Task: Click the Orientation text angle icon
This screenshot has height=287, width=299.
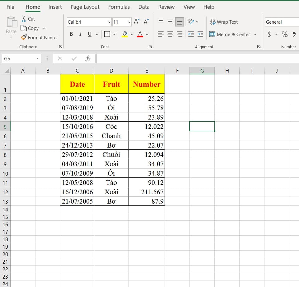Action: point(191,21)
